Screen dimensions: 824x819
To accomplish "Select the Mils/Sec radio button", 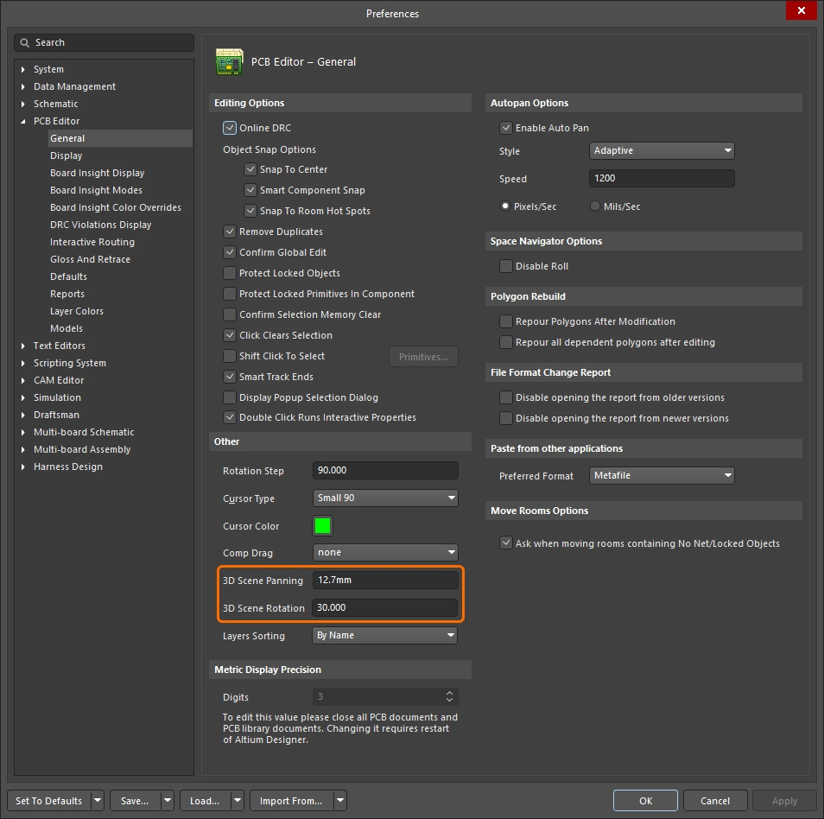I will click(594, 206).
